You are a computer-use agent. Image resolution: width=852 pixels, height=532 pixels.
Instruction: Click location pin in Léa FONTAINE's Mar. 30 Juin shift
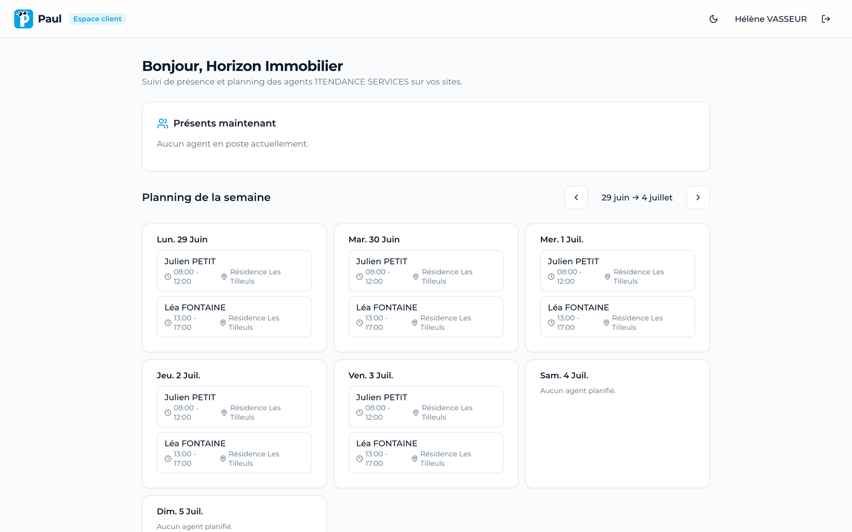(x=415, y=323)
